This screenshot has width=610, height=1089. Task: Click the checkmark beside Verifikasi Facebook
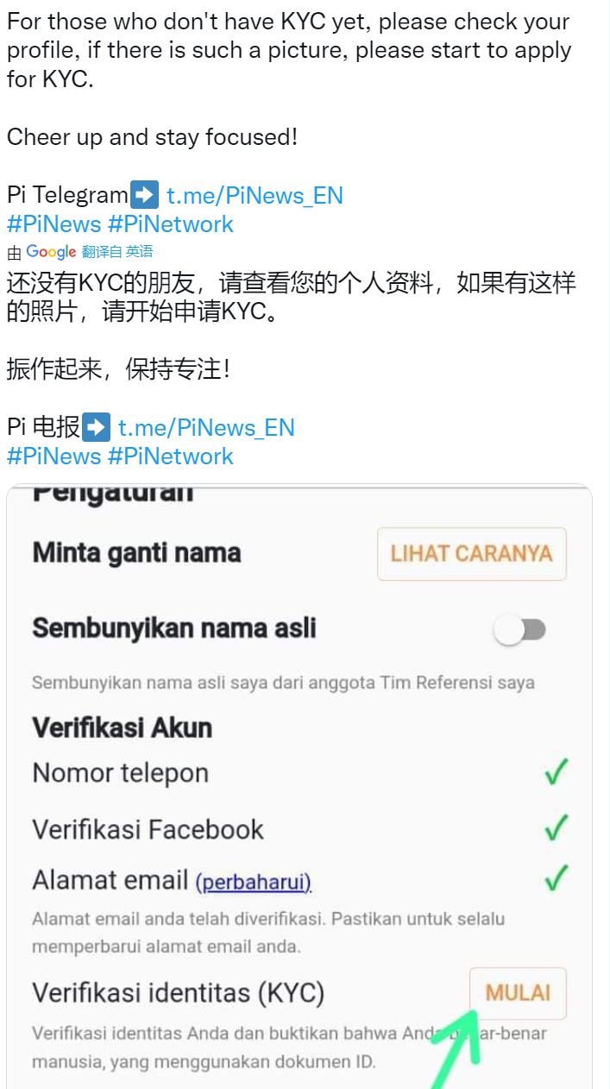click(x=557, y=828)
